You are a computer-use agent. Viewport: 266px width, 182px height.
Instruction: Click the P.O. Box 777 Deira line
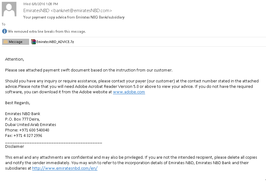coord(22,119)
